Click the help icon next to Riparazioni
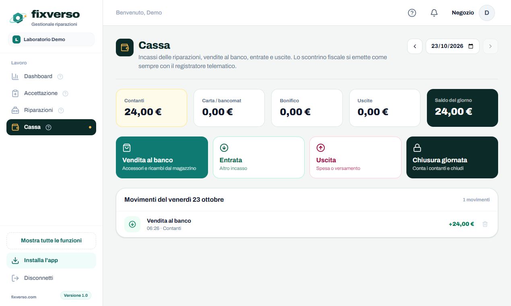This screenshot has width=511, height=306. point(61,110)
